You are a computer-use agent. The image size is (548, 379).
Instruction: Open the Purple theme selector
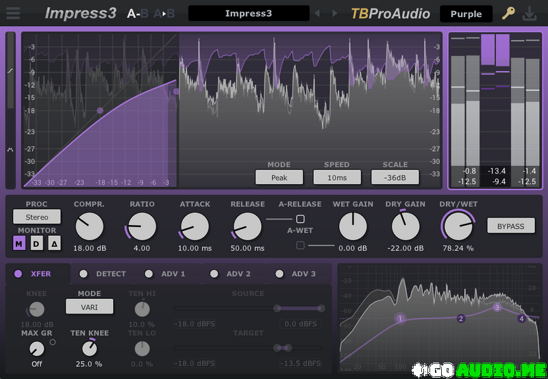(x=466, y=14)
